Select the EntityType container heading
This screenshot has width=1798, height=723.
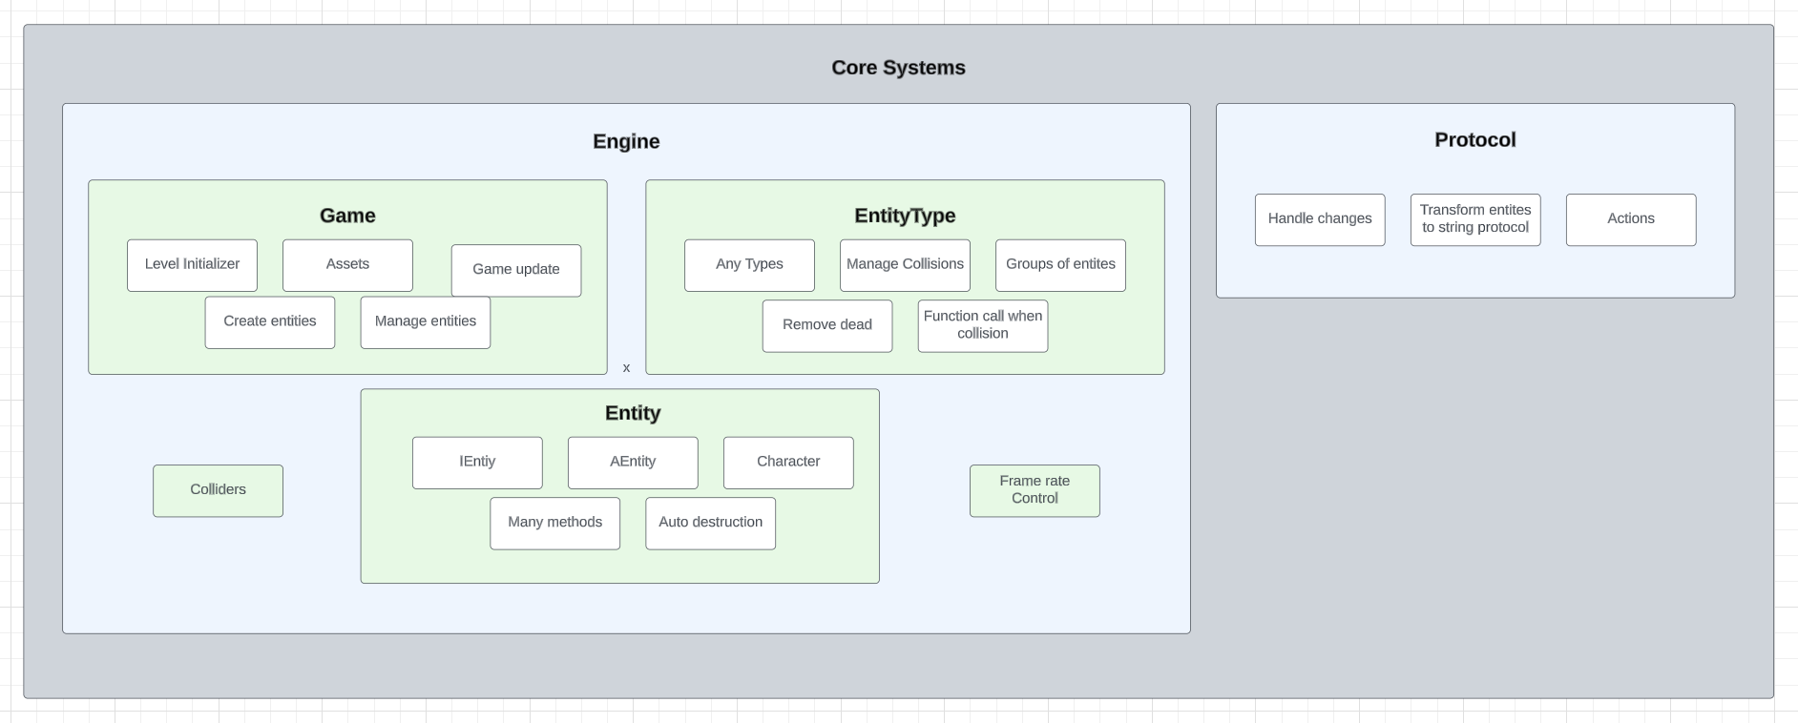point(905,216)
